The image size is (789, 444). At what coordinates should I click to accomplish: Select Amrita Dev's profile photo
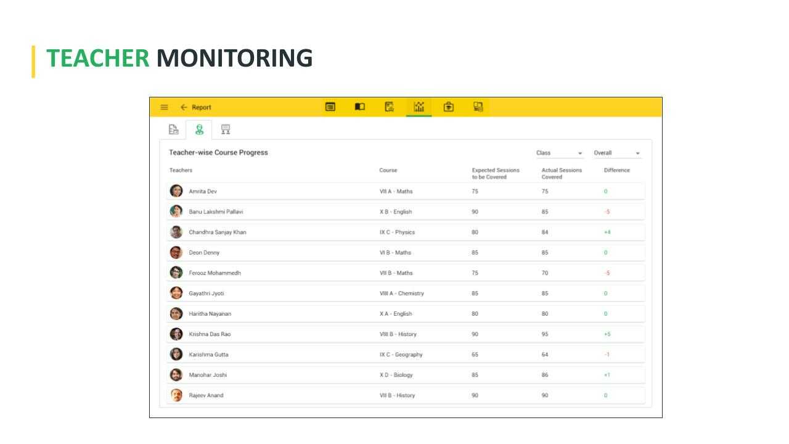(176, 191)
